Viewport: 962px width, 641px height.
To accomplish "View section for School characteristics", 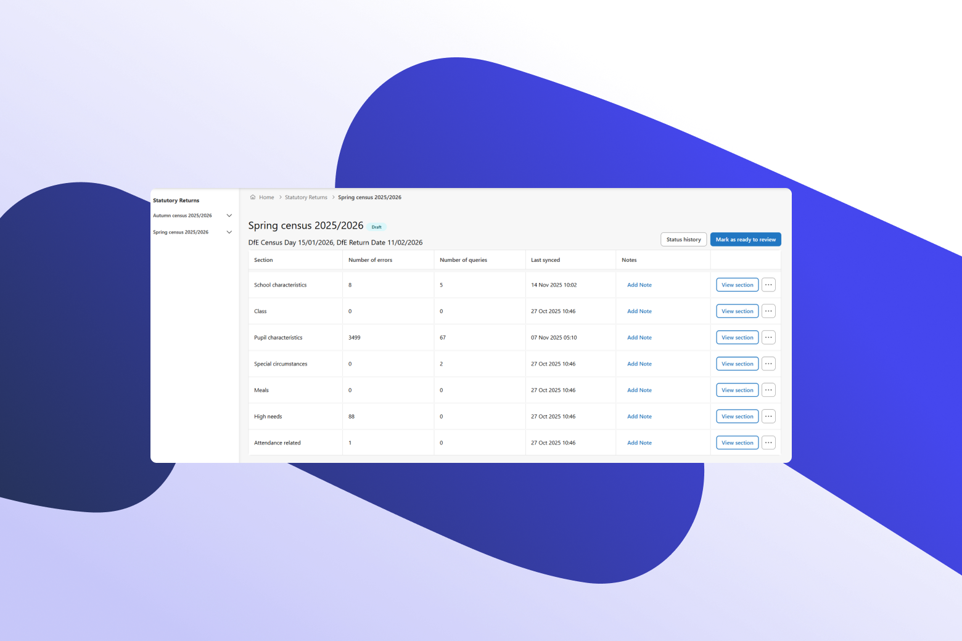I will pyautogui.click(x=737, y=285).
